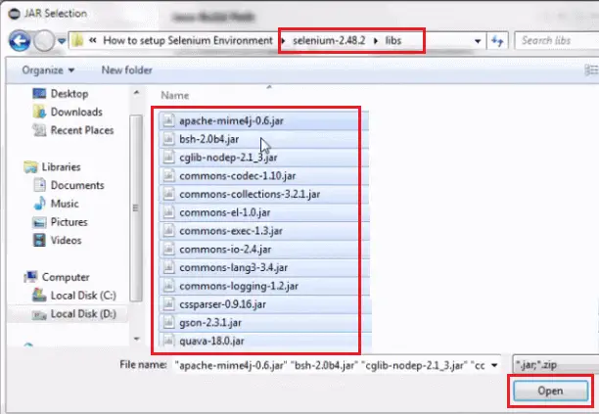Open Downloads in the navigation pane
Viewport: 599px width, 414px height.
tap(68, 112)
